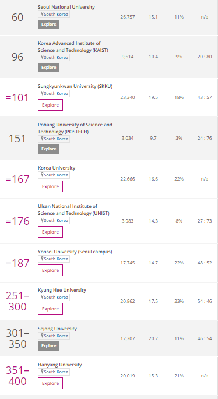This screenshot has width=218, height=399.
Task: Open Explore for POSTECH
Action: click(x=48, y=149)
